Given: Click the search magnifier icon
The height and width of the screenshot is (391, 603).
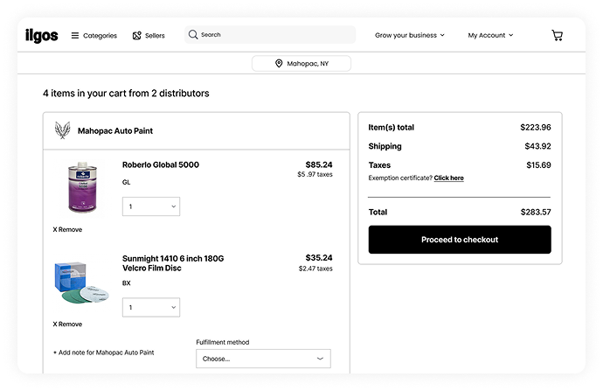Looking at the screenshot, I should (193, 35).
